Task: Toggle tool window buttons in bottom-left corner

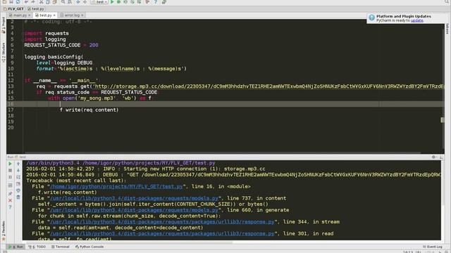Action: pyautogui.click(x=5, y=252)
